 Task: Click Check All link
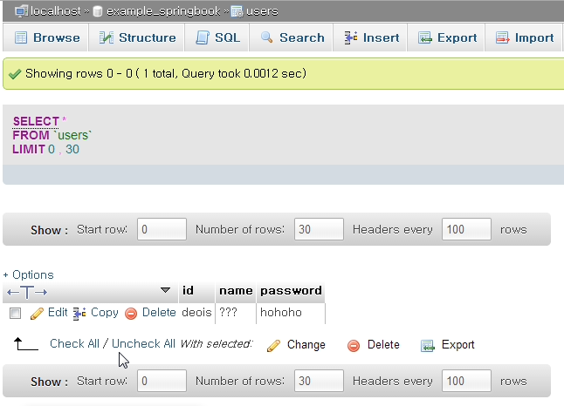pyautogui.click(x=74, y=343)
